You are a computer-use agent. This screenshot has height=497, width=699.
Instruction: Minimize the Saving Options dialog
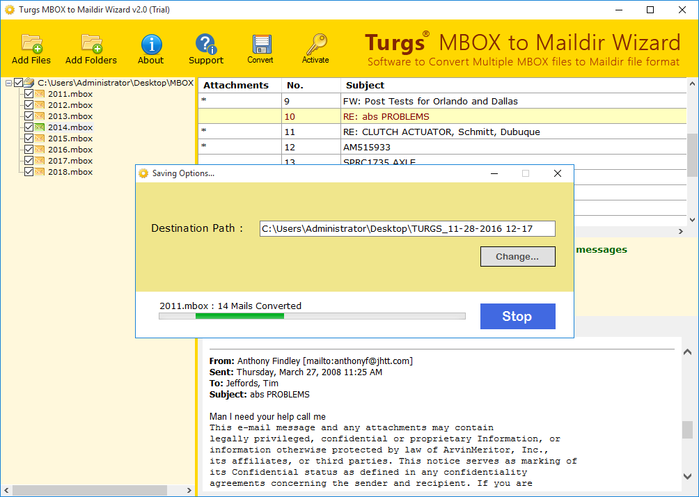[494, 173]
